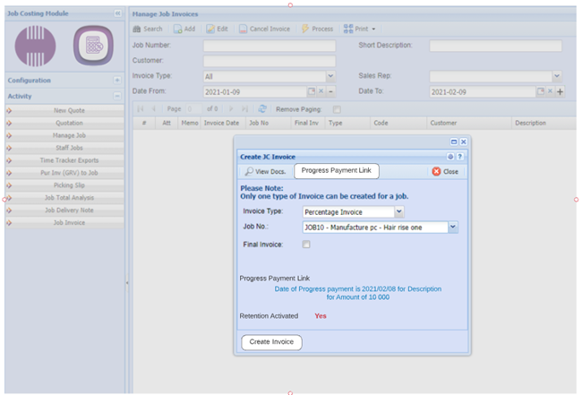
Task: Click the Process toolbar icon
Action: click(304, 29)
